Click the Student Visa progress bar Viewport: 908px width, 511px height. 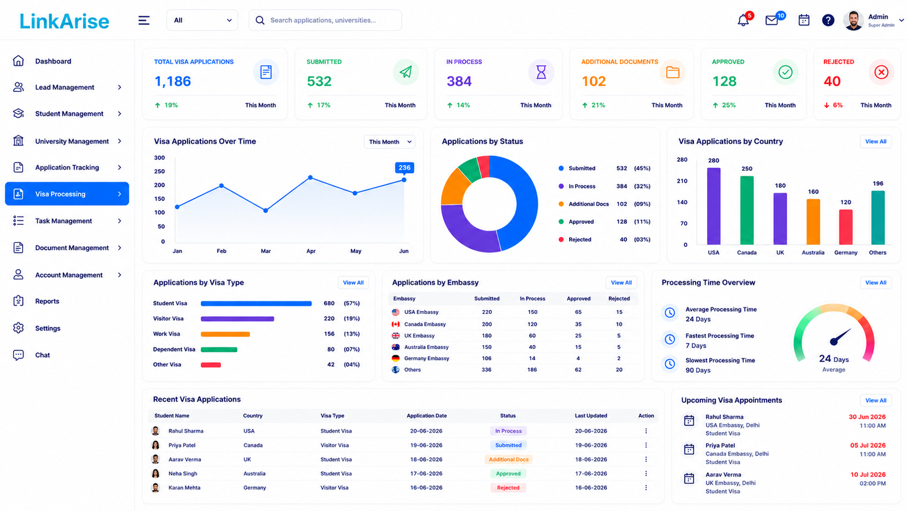pos(257,304)
